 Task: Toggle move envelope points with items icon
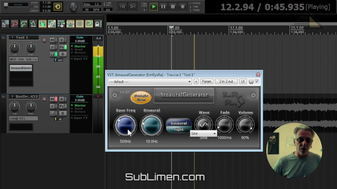(70, 24)
